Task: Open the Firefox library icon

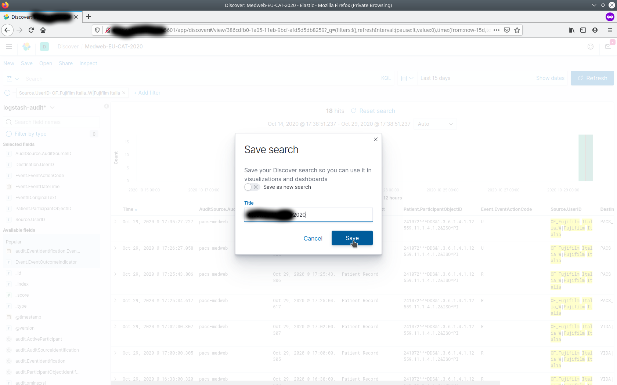Action: click(x=571, y=30)
